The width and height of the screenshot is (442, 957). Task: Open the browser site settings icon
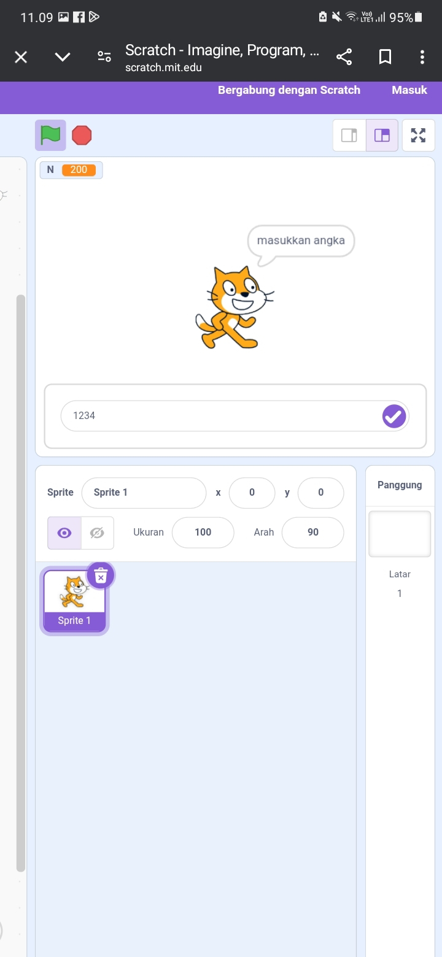pyautogui.click(x=104, y=57)
